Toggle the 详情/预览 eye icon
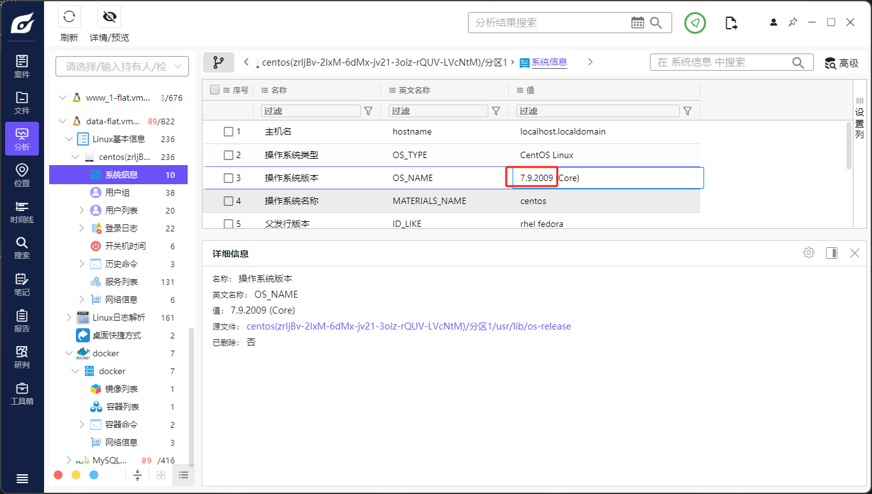This screenshot has height=494, width=872. (109, 17)
